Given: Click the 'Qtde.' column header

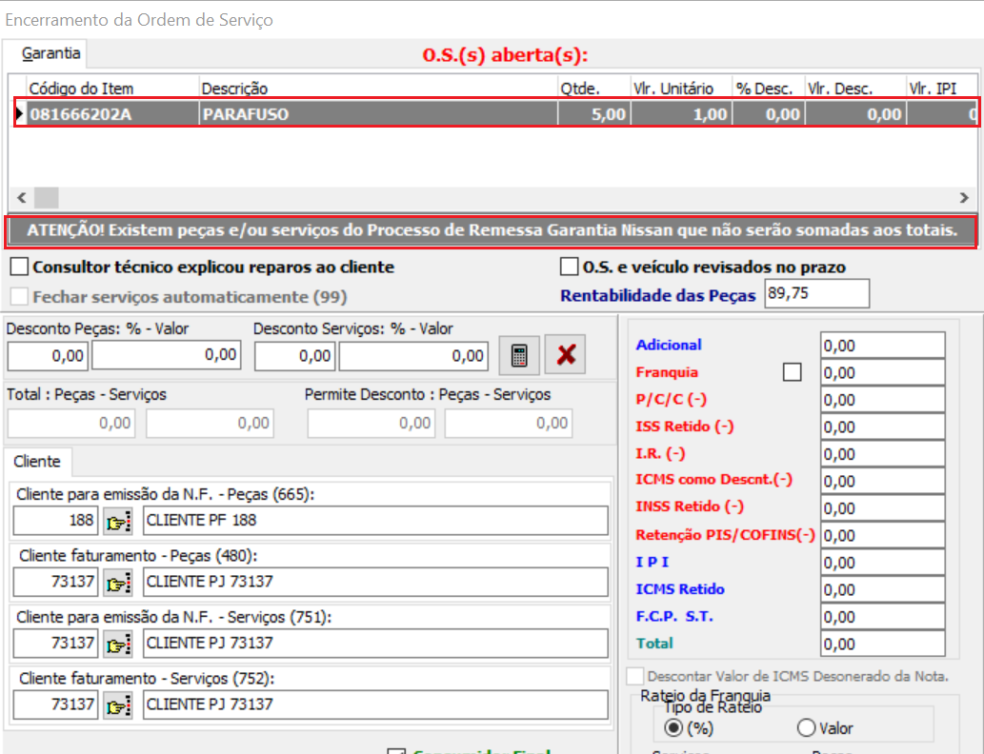Looking at the screenshot, I should click(594, 89).
